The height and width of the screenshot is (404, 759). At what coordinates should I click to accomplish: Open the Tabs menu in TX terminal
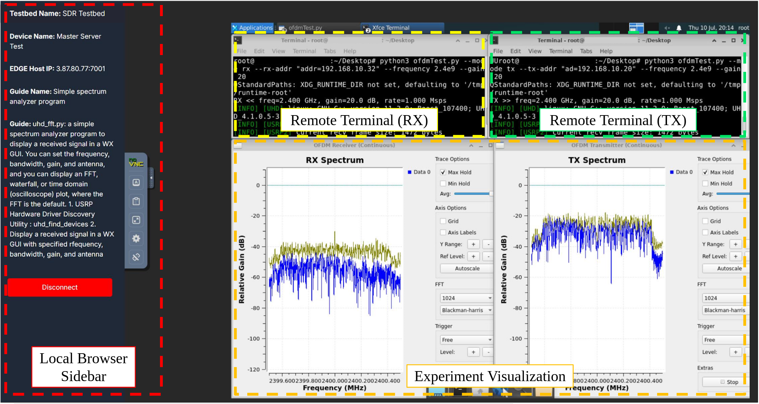[586, 51]
